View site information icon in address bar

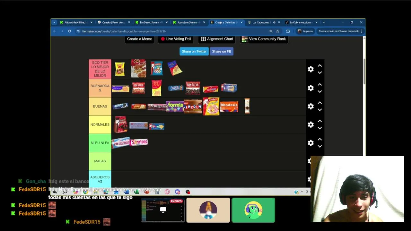(78, 31)
